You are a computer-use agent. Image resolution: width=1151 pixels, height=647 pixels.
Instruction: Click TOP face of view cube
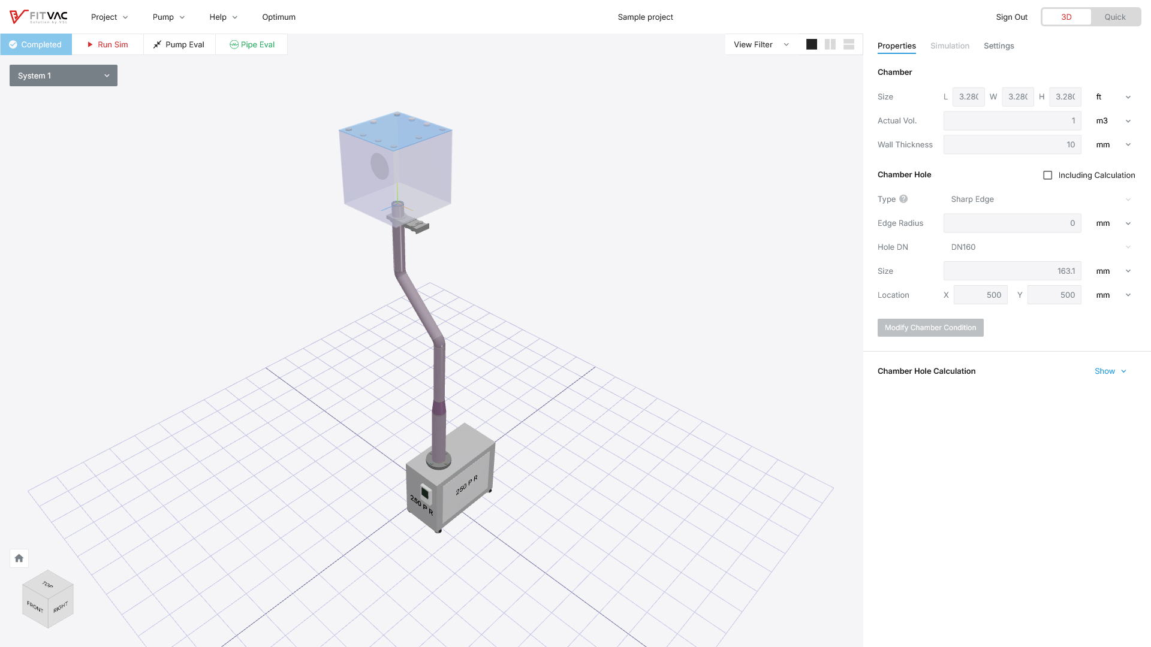point(48,583)
